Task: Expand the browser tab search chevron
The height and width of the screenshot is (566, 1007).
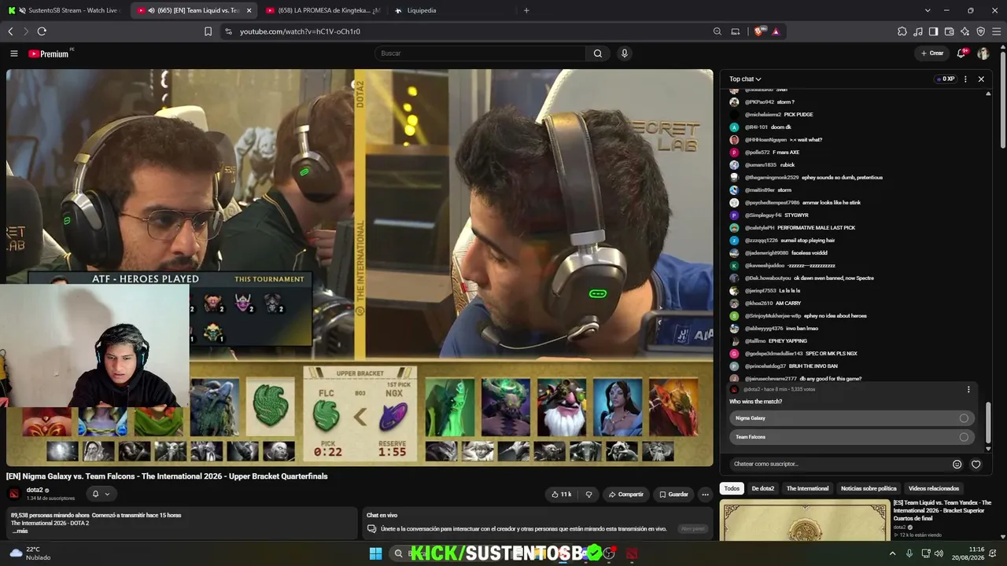Action: [928, 10]
